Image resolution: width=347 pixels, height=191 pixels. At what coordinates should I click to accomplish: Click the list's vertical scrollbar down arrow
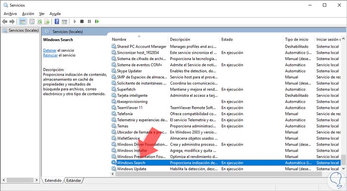click(344, 169)
